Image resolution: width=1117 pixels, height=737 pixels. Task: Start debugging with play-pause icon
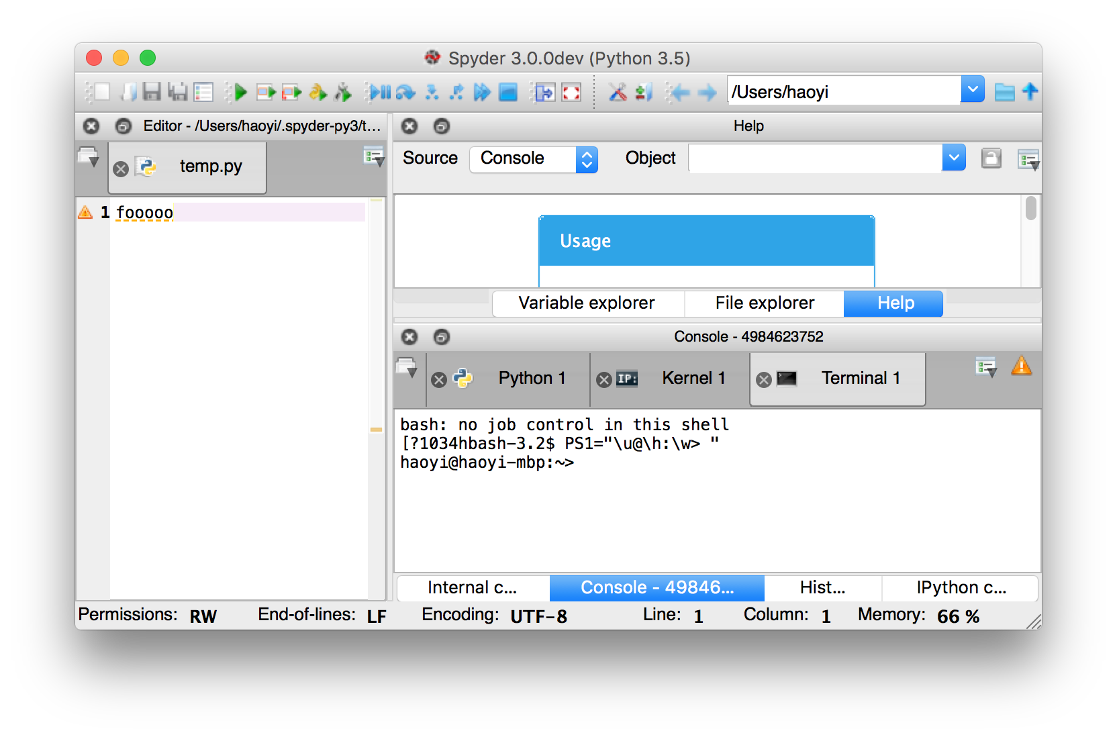tap(380, 92)
